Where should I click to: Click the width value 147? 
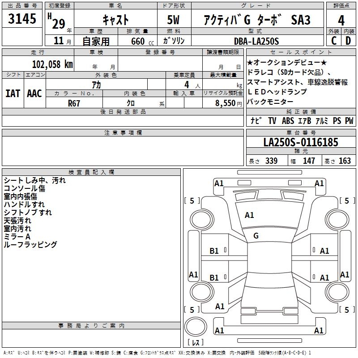[x=309, y=161]
